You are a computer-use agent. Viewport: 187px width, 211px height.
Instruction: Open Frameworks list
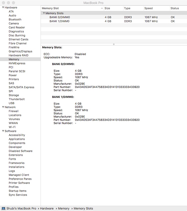pyautogui.click(x=16, y=163)
